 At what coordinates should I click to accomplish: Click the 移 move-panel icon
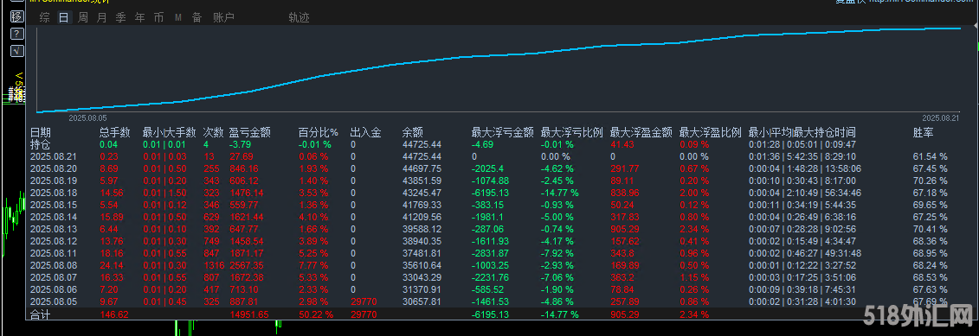[17, 16]
